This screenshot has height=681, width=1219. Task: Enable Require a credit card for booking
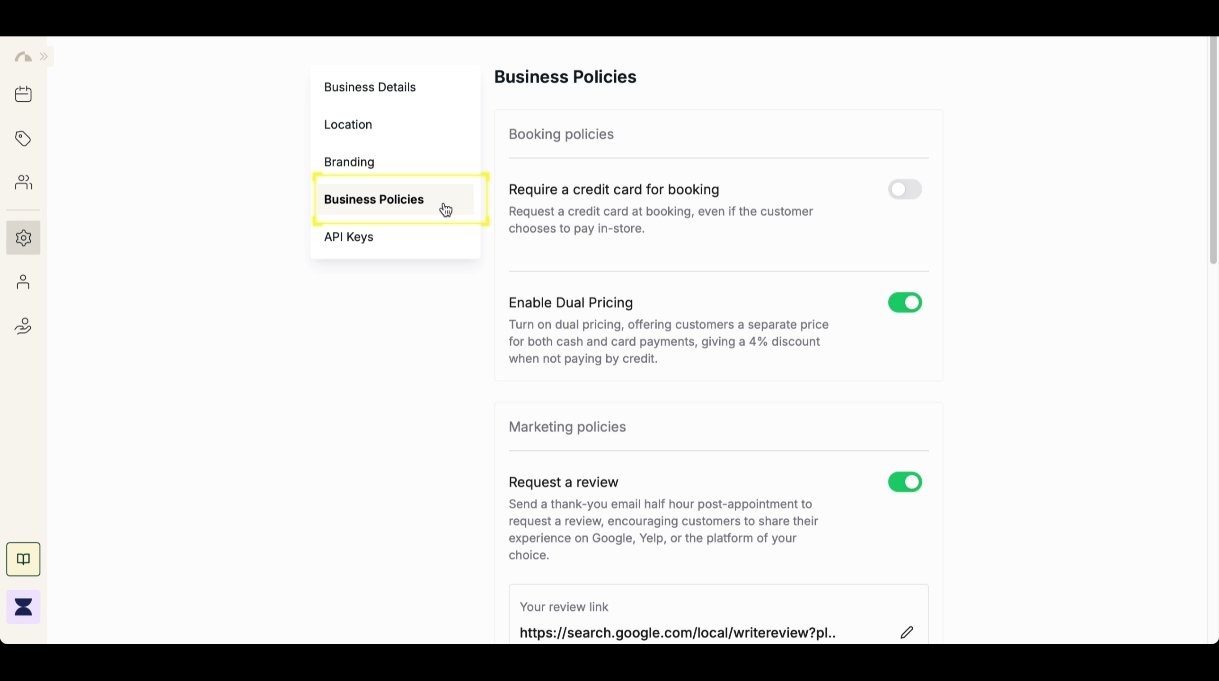coord(904,189)
